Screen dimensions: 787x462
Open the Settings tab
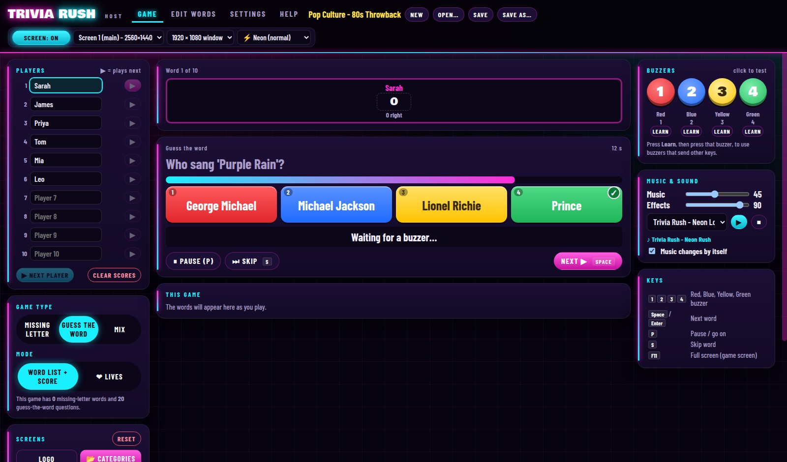point(248,14)
